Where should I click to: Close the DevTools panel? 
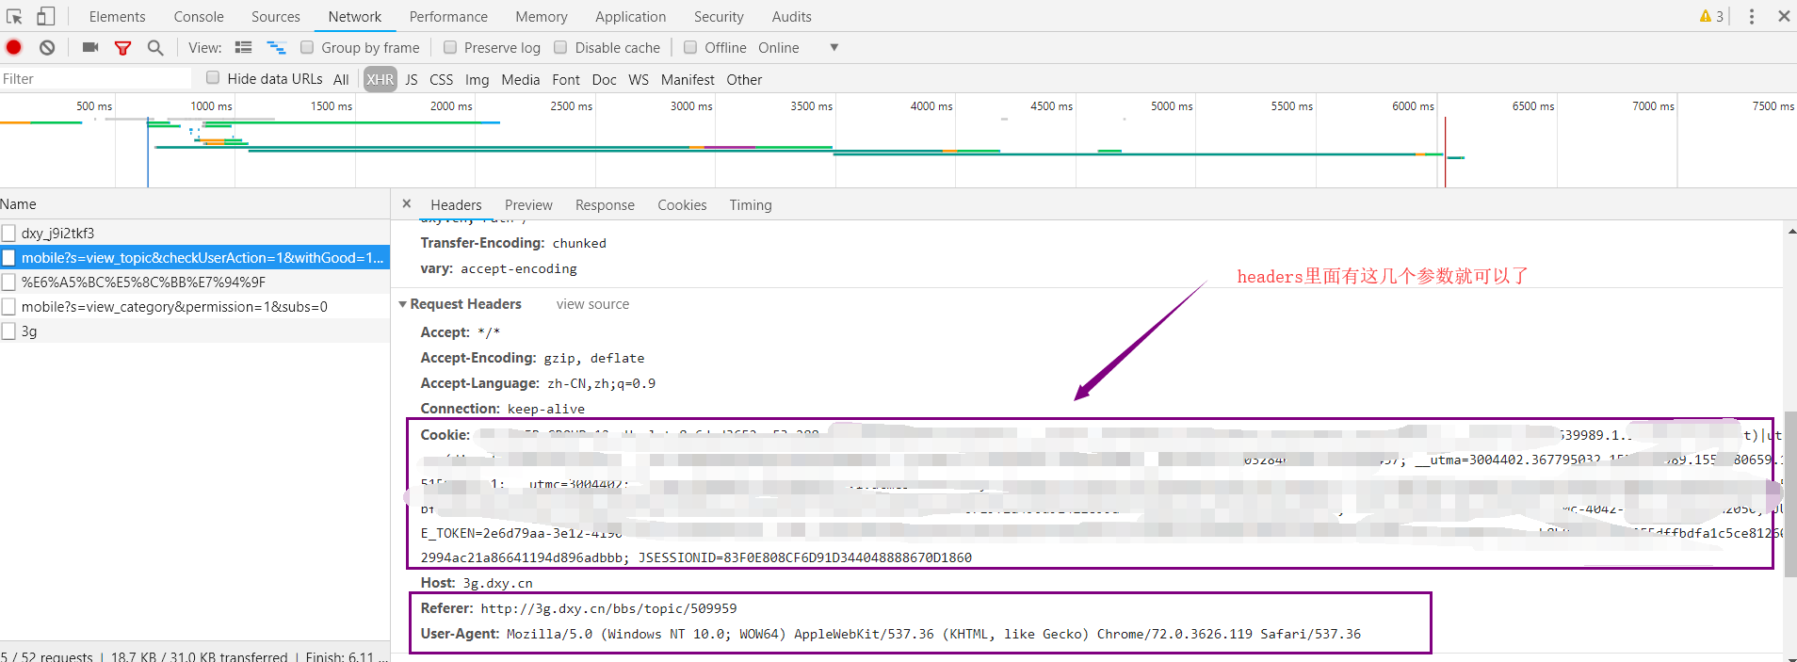click(1784, 16)
